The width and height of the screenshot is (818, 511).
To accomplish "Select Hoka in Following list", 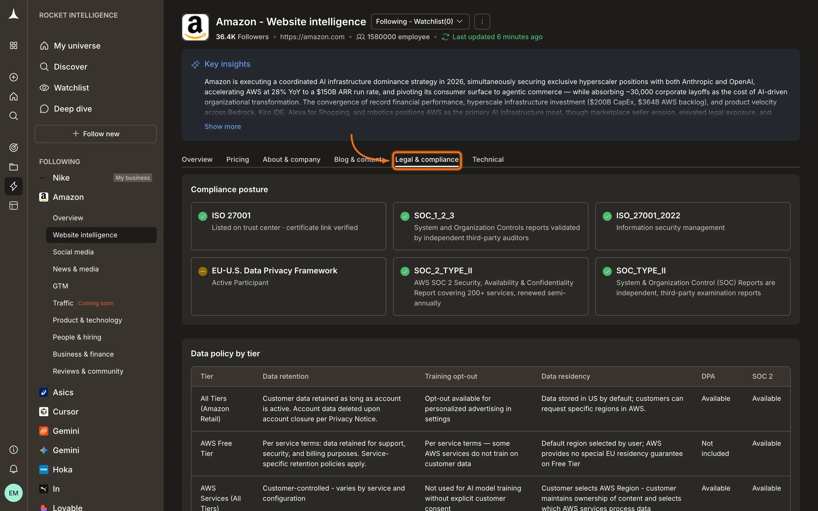I will click(x=62, y=470).
